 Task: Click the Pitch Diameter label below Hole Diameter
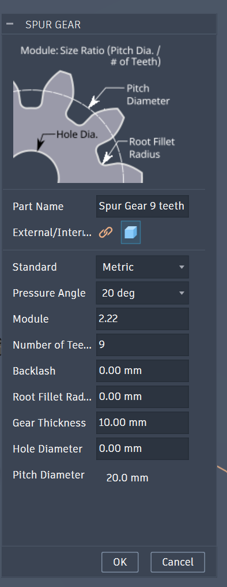[48, 475]
